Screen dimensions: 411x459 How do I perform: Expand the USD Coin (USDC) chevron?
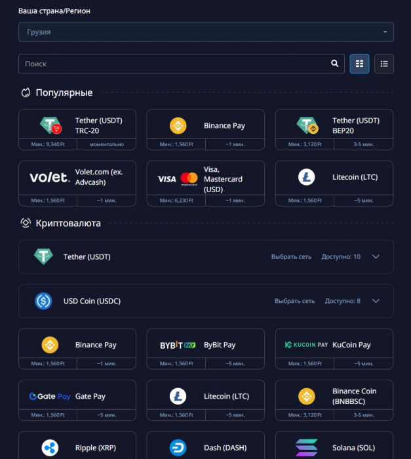click(x=376, y=301)
